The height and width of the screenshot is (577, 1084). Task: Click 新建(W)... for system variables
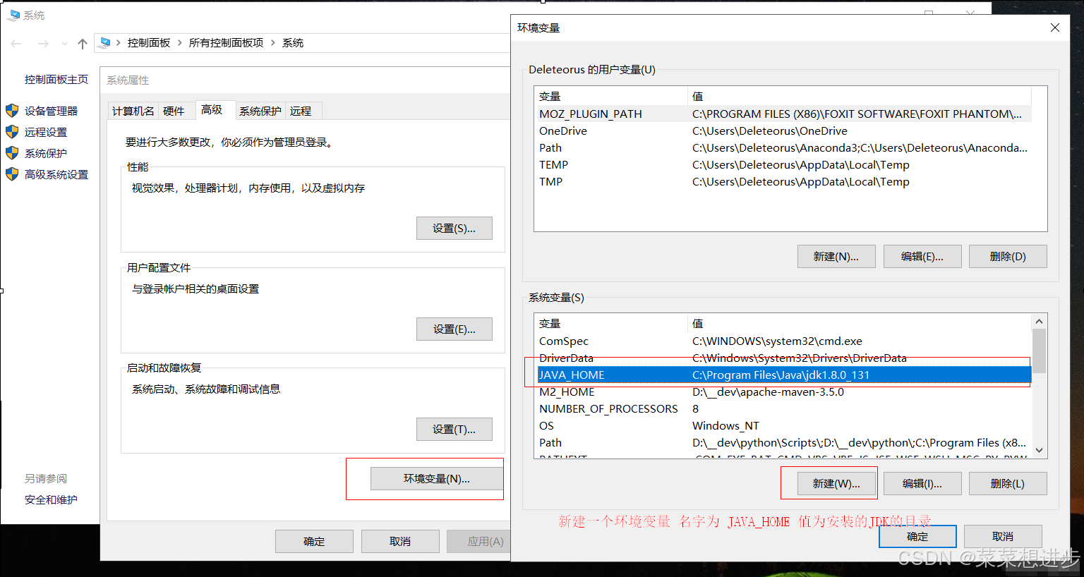[836, 484]
